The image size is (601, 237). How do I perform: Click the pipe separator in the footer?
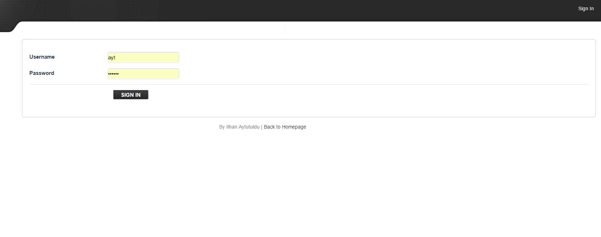[261, 127]
